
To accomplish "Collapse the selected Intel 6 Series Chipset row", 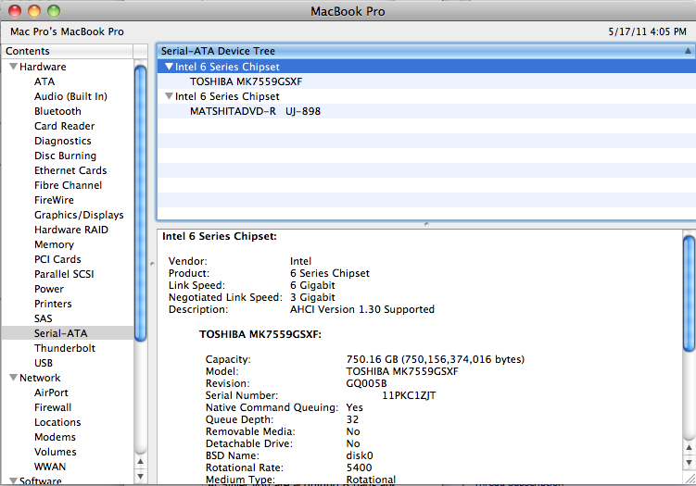I will 169,67.
